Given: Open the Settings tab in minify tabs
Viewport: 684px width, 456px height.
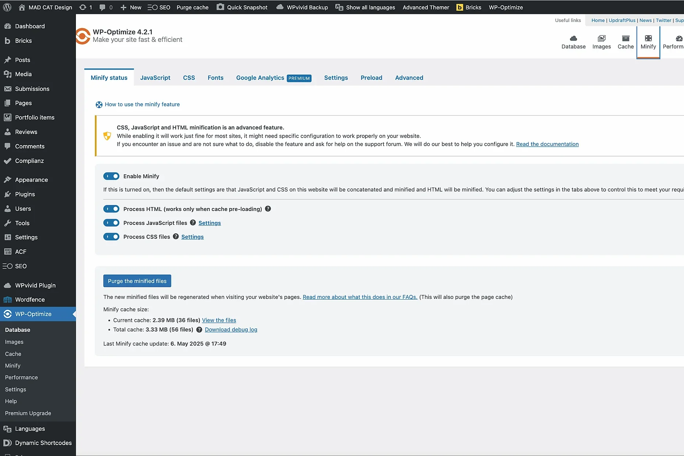Looking at the screenshot, I should point(336,78).
